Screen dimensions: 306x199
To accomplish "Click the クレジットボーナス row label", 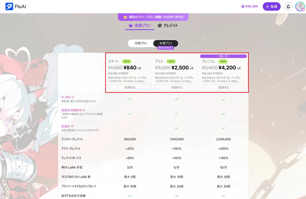I will pos(71,158).
